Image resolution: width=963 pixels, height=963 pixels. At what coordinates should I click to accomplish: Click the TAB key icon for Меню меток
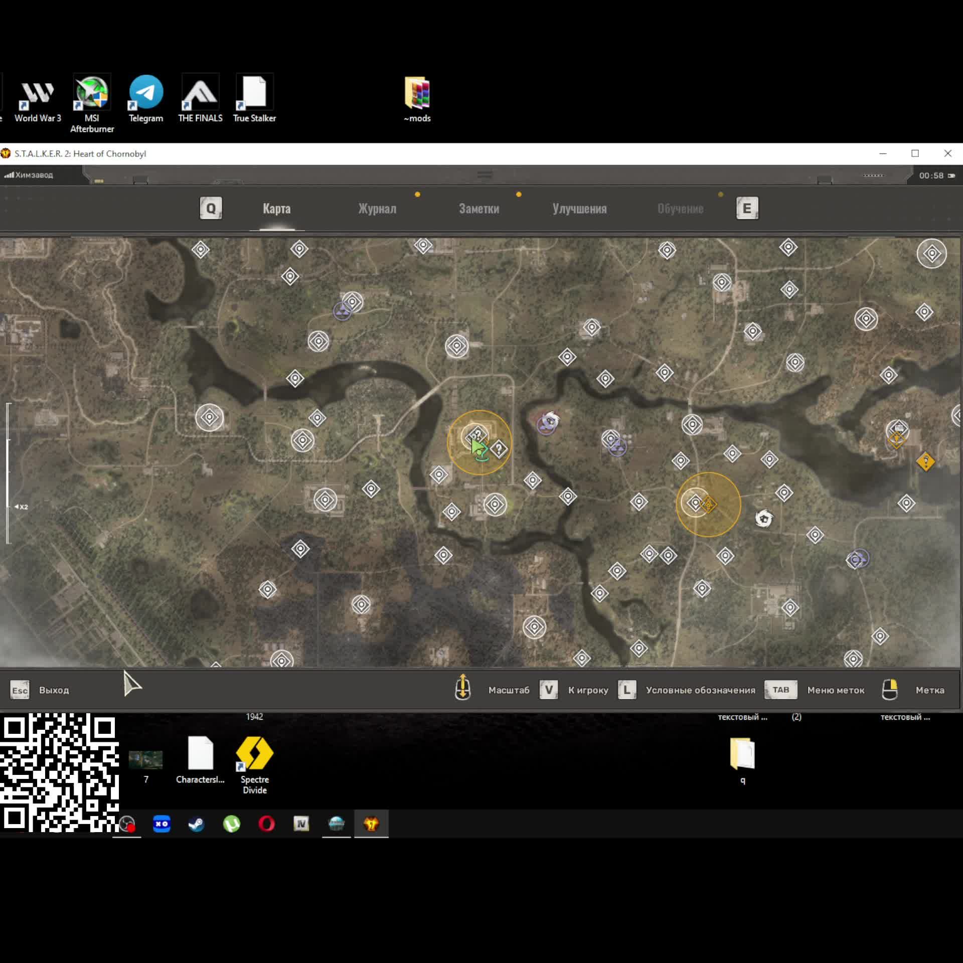(x=780, y=690)
